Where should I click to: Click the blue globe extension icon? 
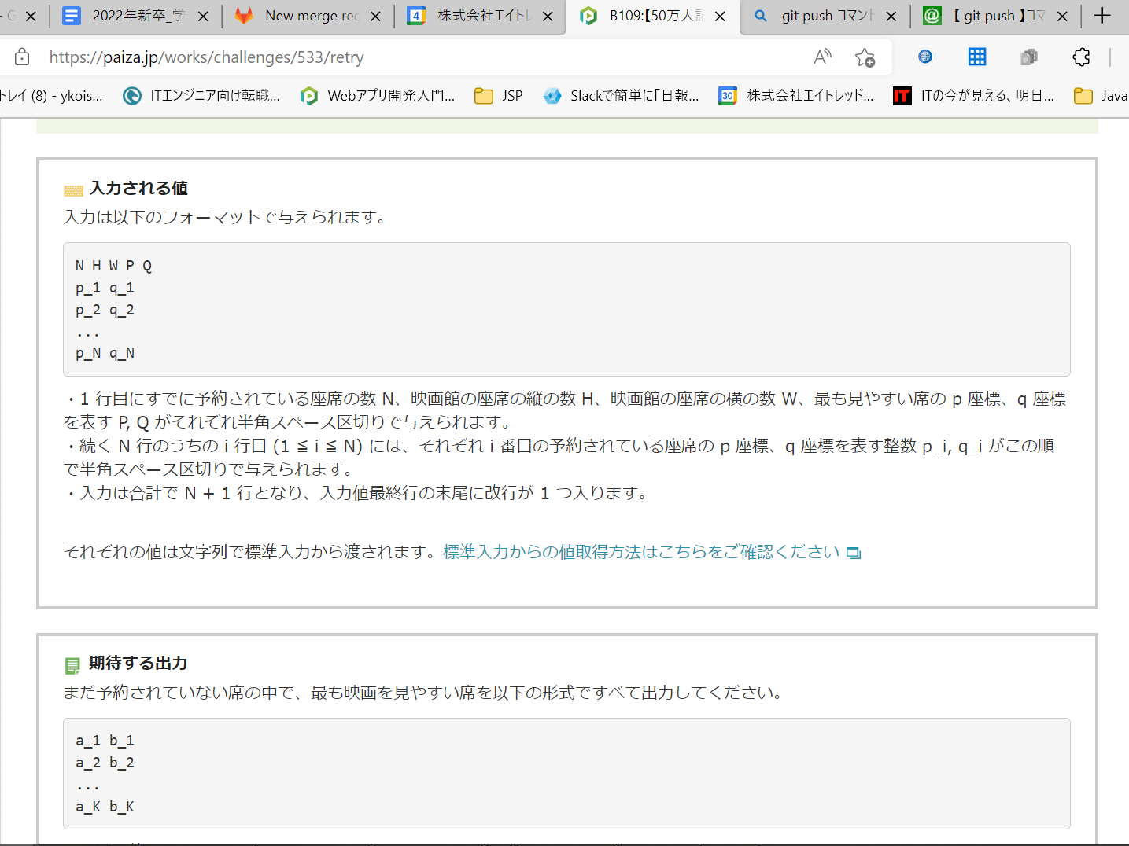click(925, 57)
